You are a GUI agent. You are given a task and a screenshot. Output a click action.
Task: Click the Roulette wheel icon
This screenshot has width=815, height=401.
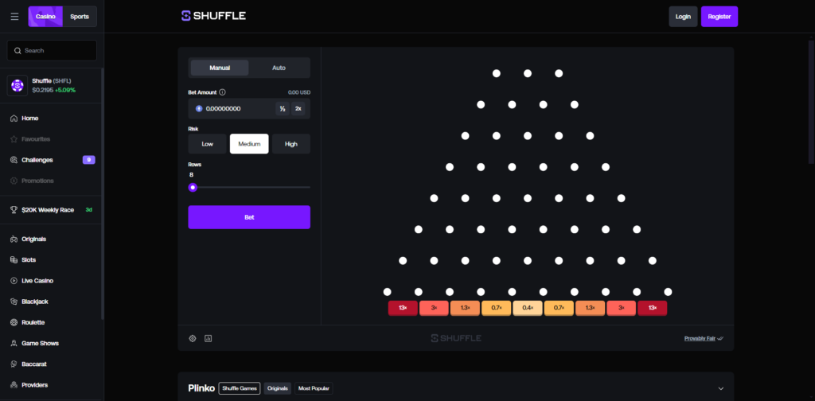coord(14,322)
